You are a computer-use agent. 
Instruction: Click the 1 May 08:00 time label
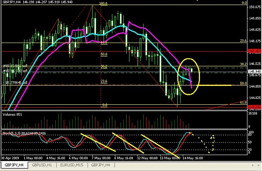33,158
